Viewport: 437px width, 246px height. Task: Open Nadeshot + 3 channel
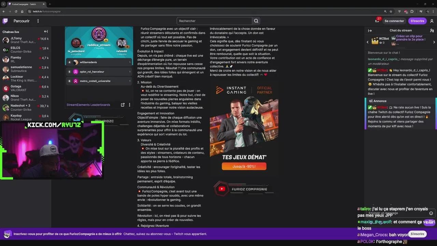coord(26,107)
